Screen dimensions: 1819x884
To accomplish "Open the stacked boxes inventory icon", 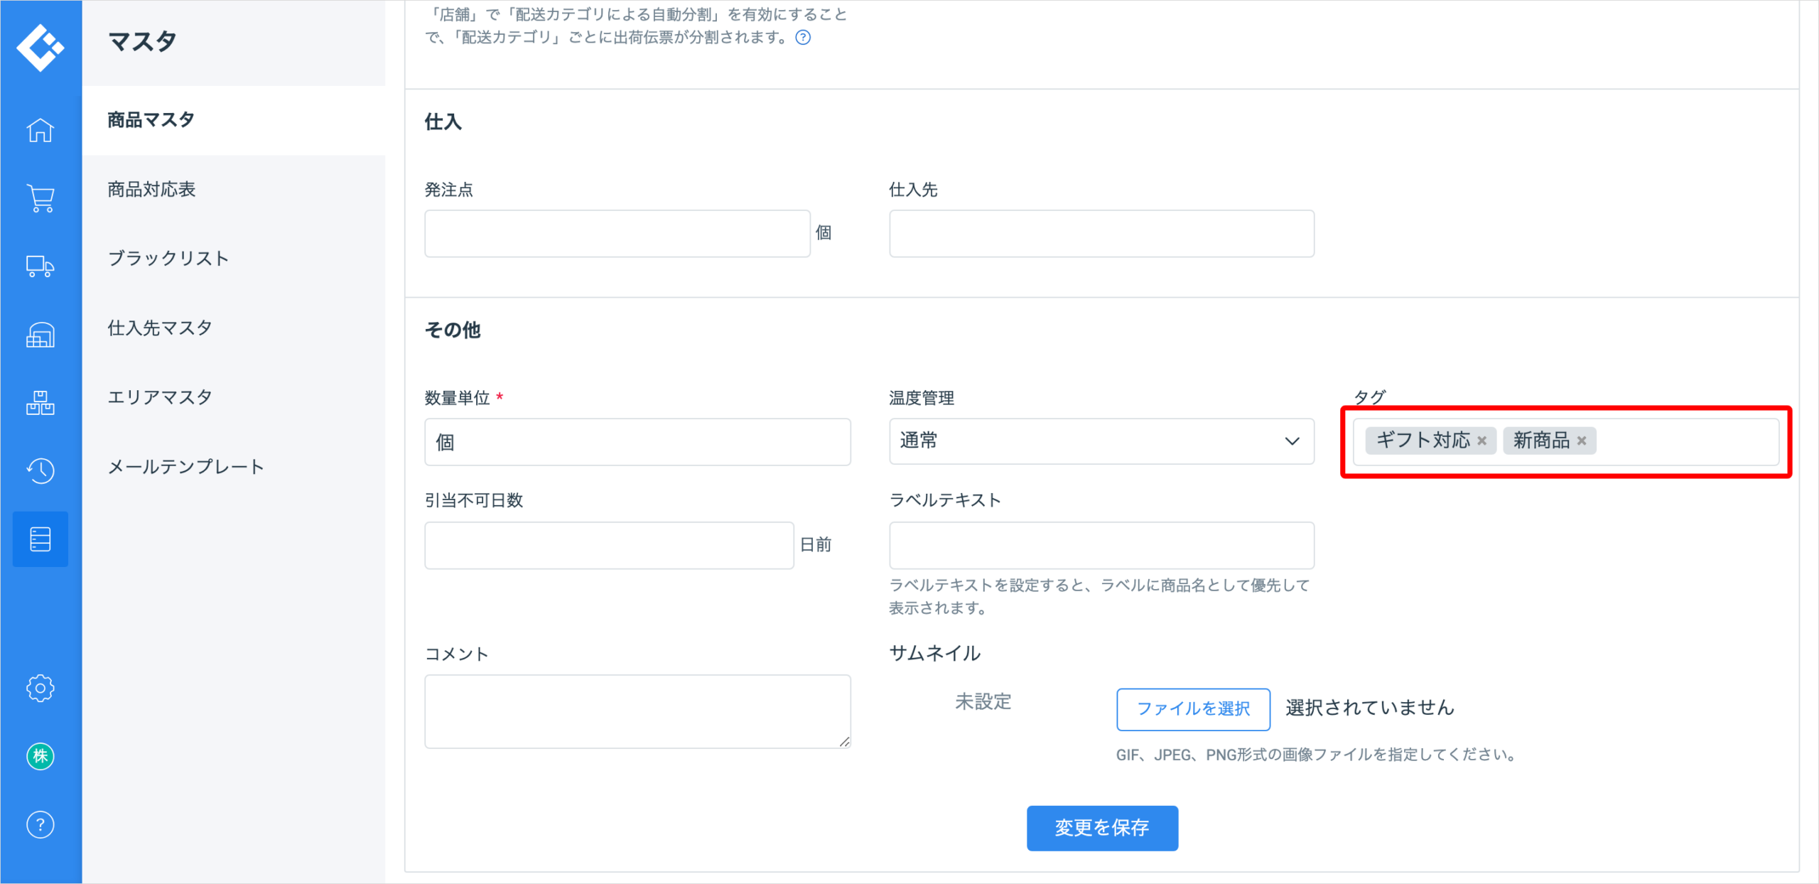I will (x=41, y=403).
